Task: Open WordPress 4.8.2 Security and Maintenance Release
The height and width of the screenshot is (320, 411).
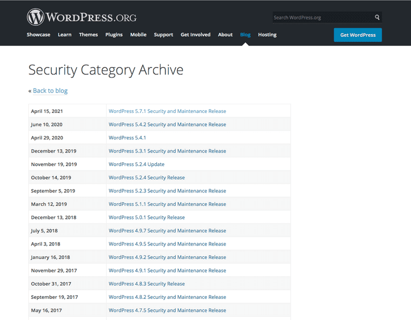Action: pyautogui.click(x=167, y=297)
